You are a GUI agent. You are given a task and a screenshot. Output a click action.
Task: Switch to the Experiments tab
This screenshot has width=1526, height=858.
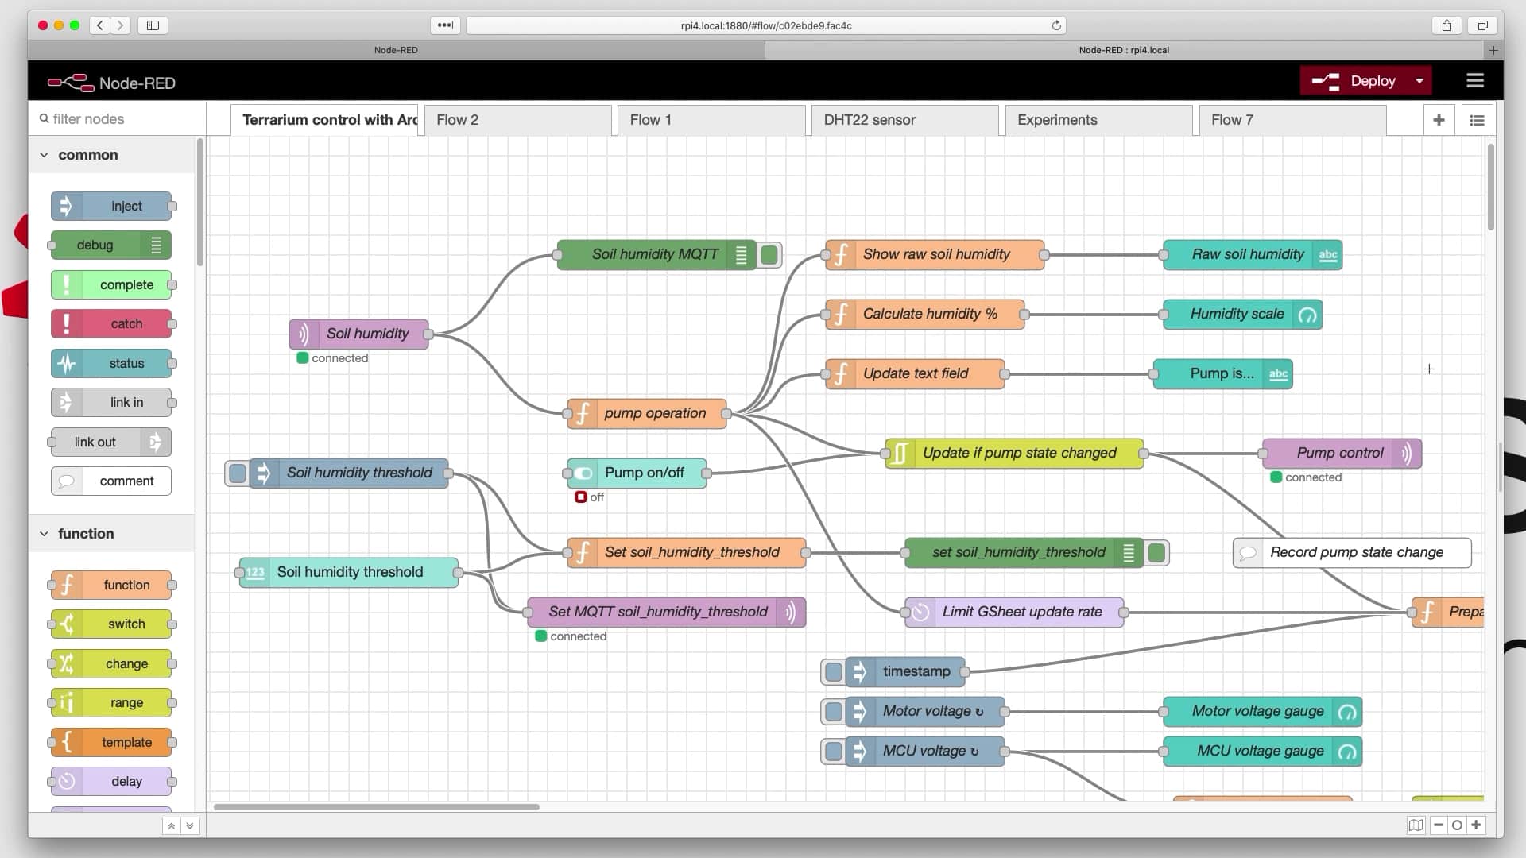[1058, 119]
